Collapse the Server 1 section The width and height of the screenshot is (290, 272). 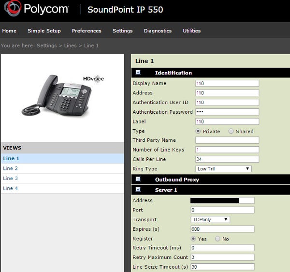coord(138,190)
